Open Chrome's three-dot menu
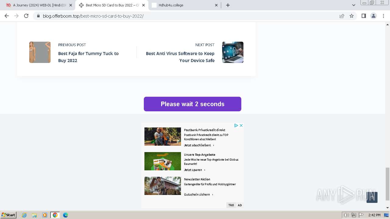 point(383,16)
